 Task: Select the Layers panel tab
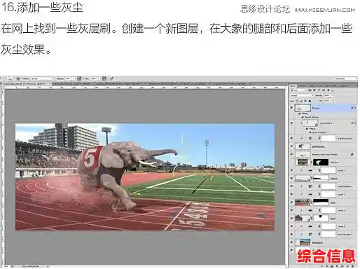[293, 85]
